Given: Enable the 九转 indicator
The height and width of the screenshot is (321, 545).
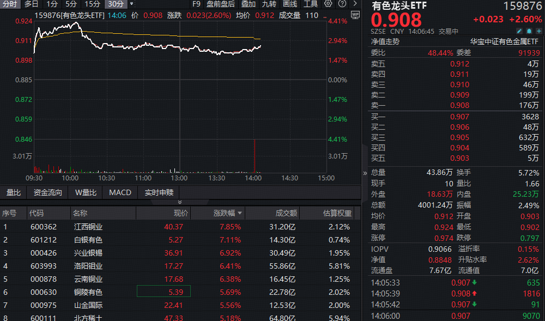Looking at the screenshot, I should [269, 4].
